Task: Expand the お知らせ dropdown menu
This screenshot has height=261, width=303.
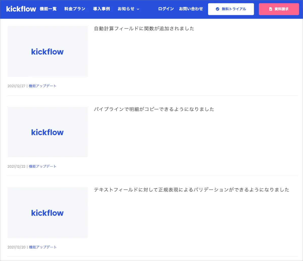Action: click(129, 9)
